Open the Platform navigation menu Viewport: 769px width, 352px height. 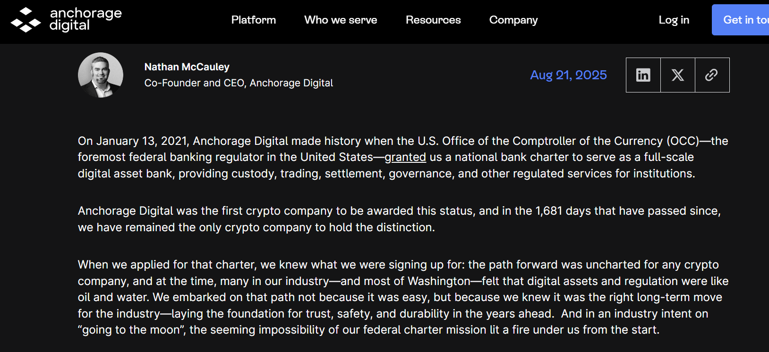(254, 20)
